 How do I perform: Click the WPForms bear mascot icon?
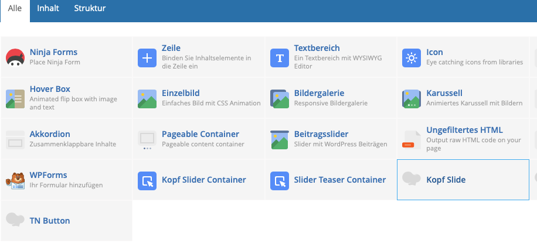(15, 181)
